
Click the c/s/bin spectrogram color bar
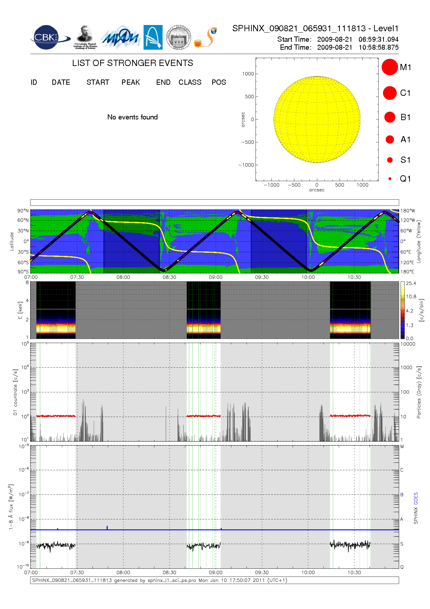pos(402,310)
